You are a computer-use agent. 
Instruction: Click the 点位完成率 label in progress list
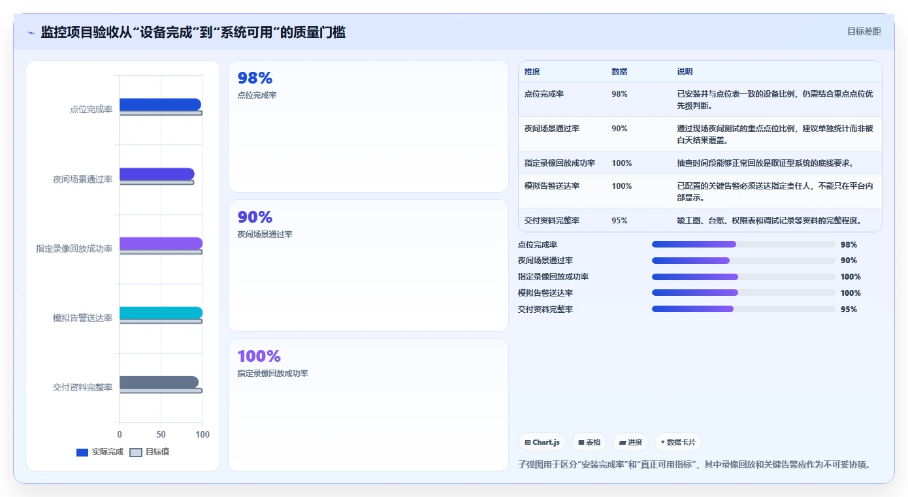538,245
